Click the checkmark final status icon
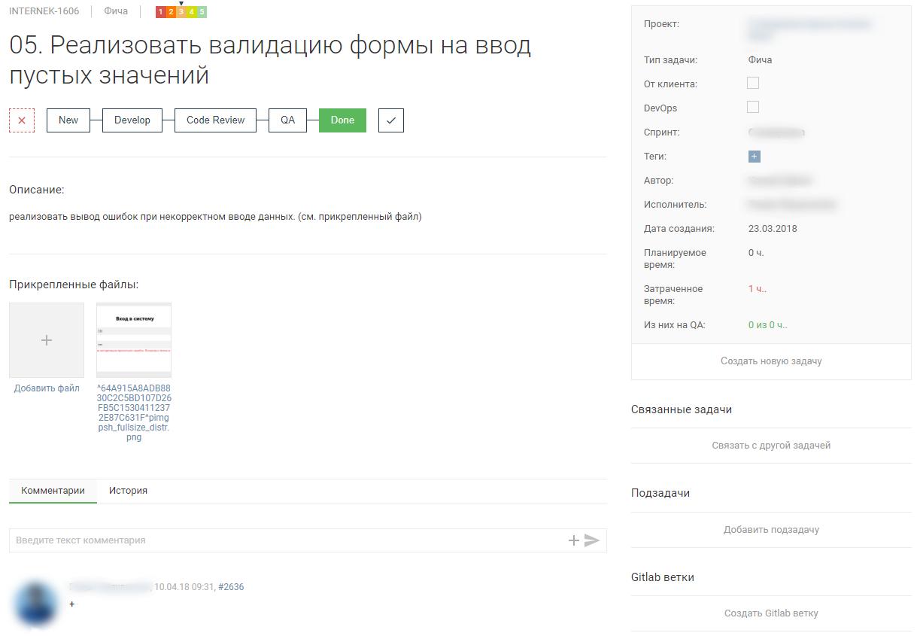This screenshot has width=917, height=636. pyautogui.click(x=390, y=120)
